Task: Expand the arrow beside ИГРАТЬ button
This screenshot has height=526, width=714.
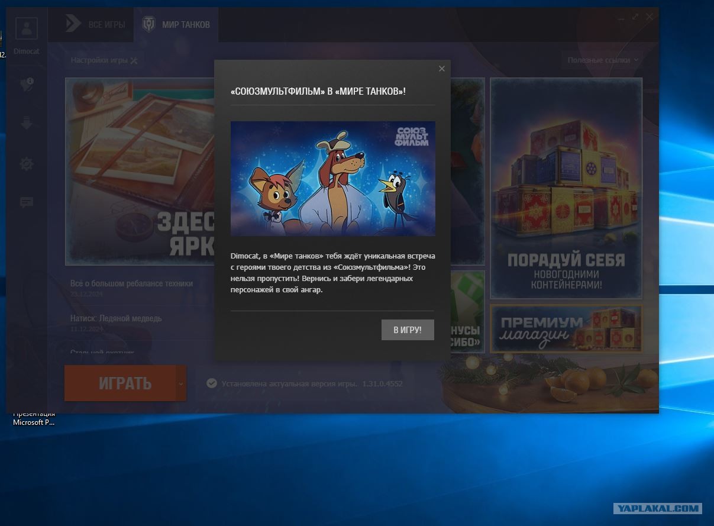Action: click(x=181, y=383)
